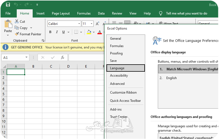Select column B header

(x=33, y=66)
